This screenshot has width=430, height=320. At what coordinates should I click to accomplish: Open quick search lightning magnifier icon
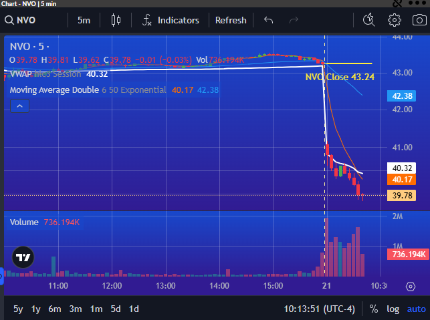point(368,20)
